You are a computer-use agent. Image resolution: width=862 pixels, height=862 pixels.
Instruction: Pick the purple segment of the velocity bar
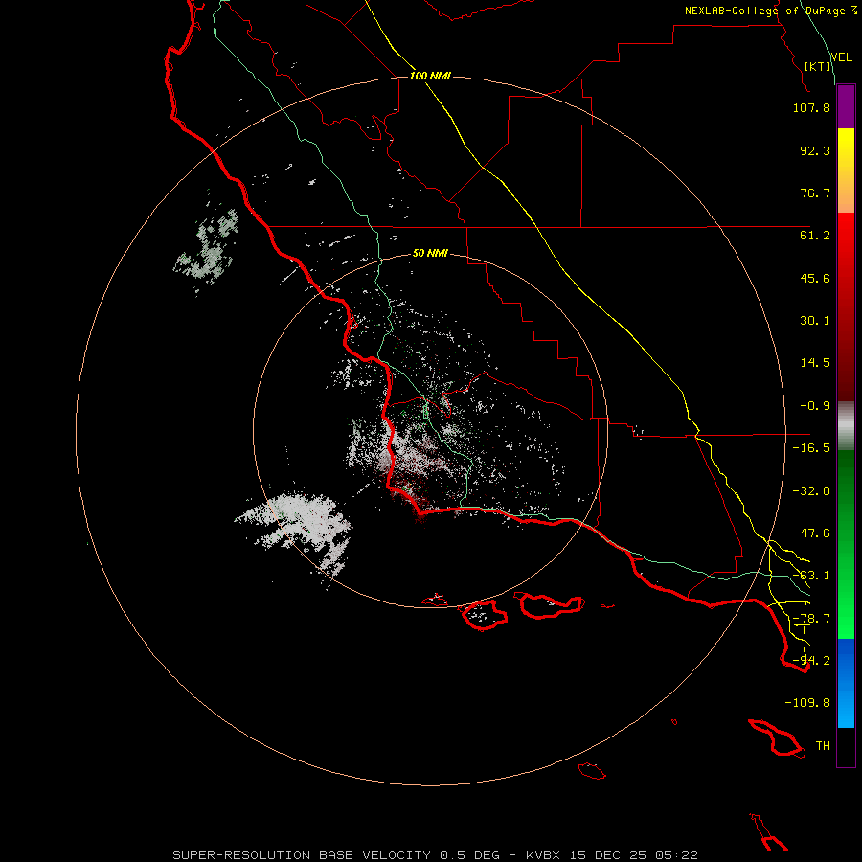(846, 106)
